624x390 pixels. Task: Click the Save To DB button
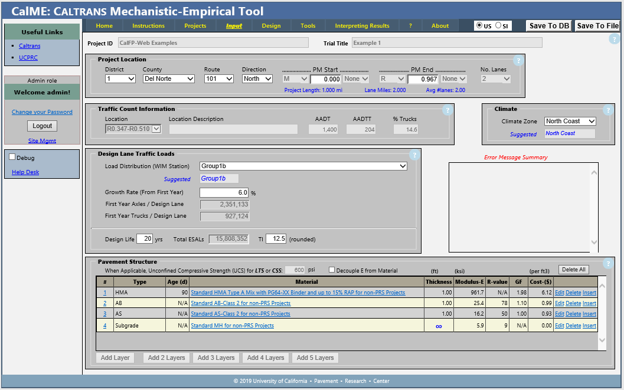(x=549, y=26)
